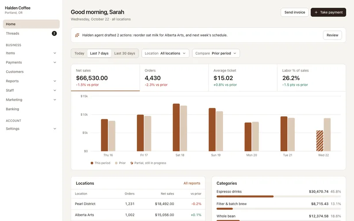Open the Pearl District location row
Screen dimensions: 354x221
(138, 204)
